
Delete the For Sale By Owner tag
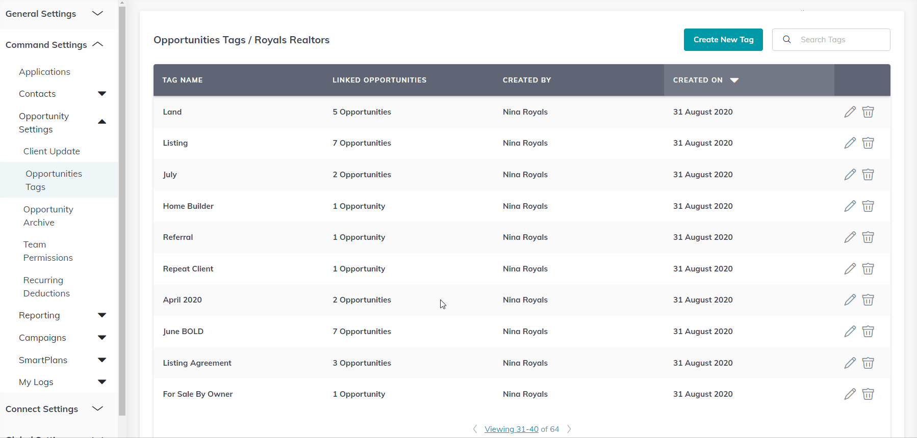tap(868, 394)
